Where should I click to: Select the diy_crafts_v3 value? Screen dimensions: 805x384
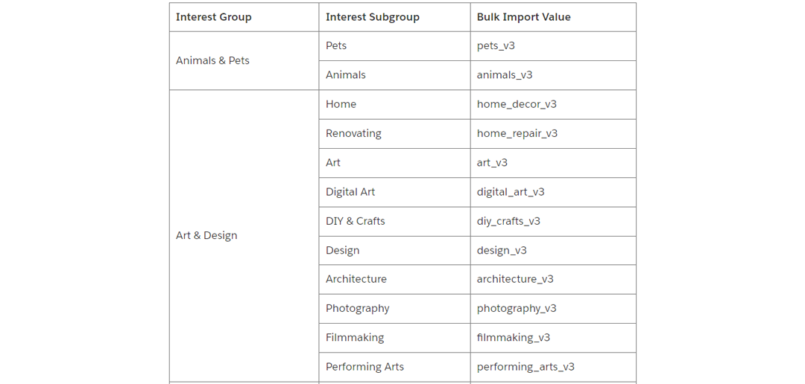click(508, 221)
